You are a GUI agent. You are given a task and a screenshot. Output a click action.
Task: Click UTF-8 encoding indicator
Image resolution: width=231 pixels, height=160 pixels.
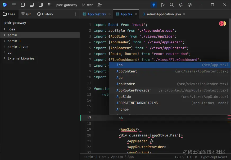tap(192, 157)
